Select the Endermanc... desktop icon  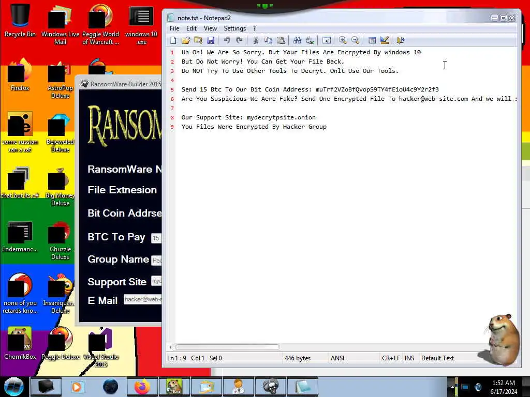20,237
